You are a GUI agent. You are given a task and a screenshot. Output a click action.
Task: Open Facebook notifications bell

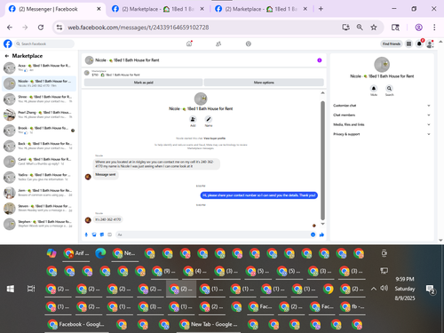coord(419,44)
